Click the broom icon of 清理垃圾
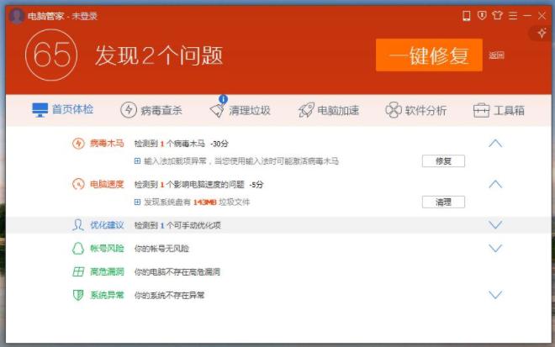Screen dimensions: 555x347 point(217,111)
